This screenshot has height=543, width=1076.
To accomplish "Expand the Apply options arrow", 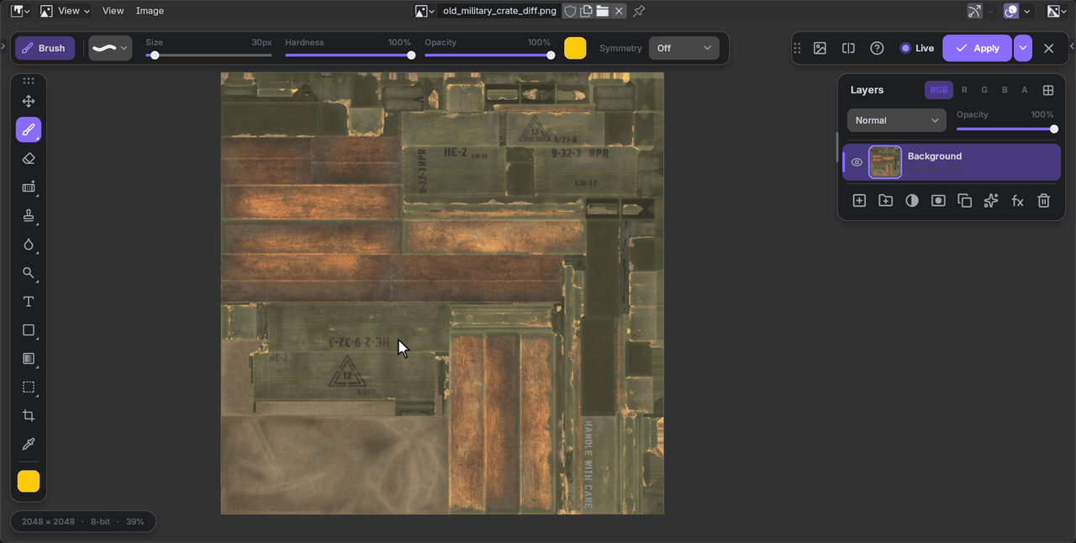I will tap(1022, 49).
